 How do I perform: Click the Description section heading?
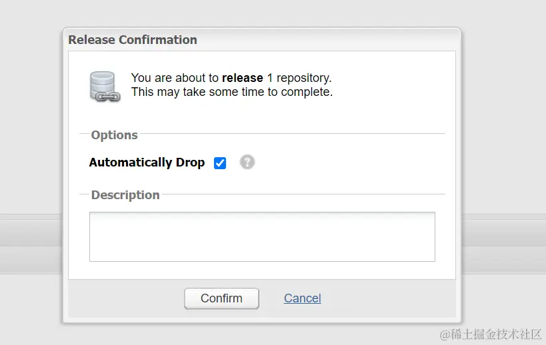point(125,195)
